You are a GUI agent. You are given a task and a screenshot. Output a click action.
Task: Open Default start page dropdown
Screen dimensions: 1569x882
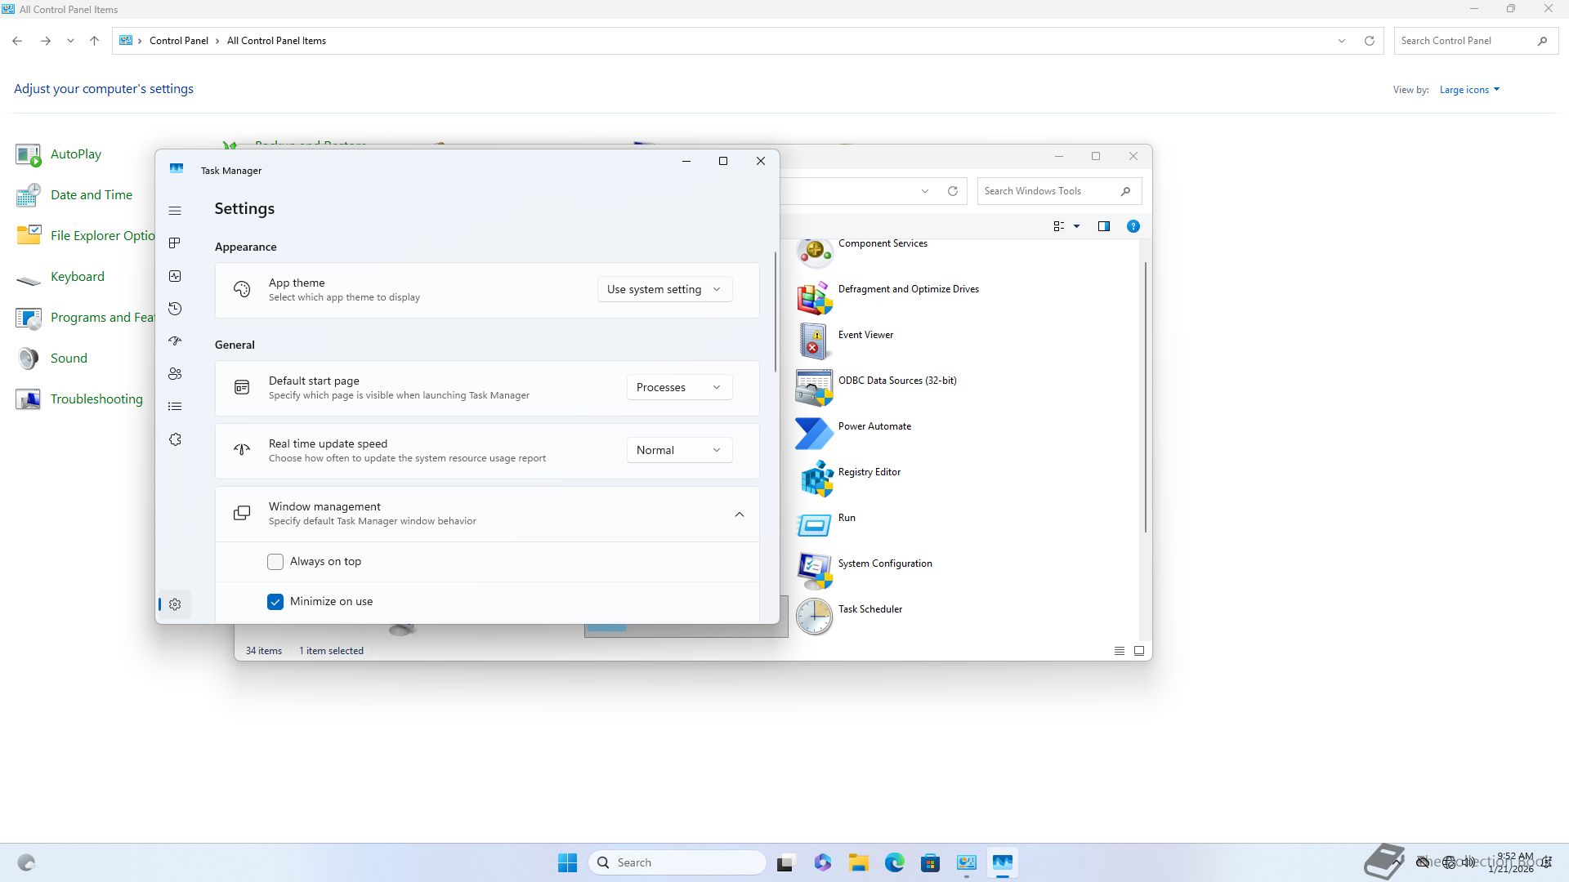pos(678,387)
